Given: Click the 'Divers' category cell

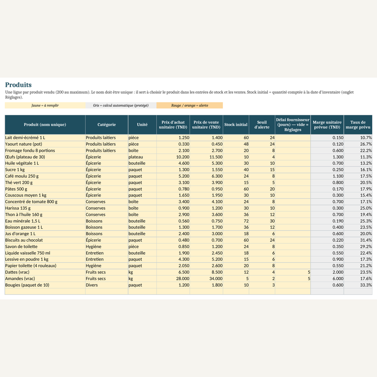Looking at the screenshot, I should (x=106, y=285).
